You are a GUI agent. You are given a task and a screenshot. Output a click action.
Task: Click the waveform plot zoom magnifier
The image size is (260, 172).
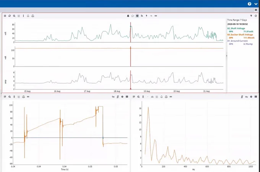pyautogui.click(x=10, y=97)
